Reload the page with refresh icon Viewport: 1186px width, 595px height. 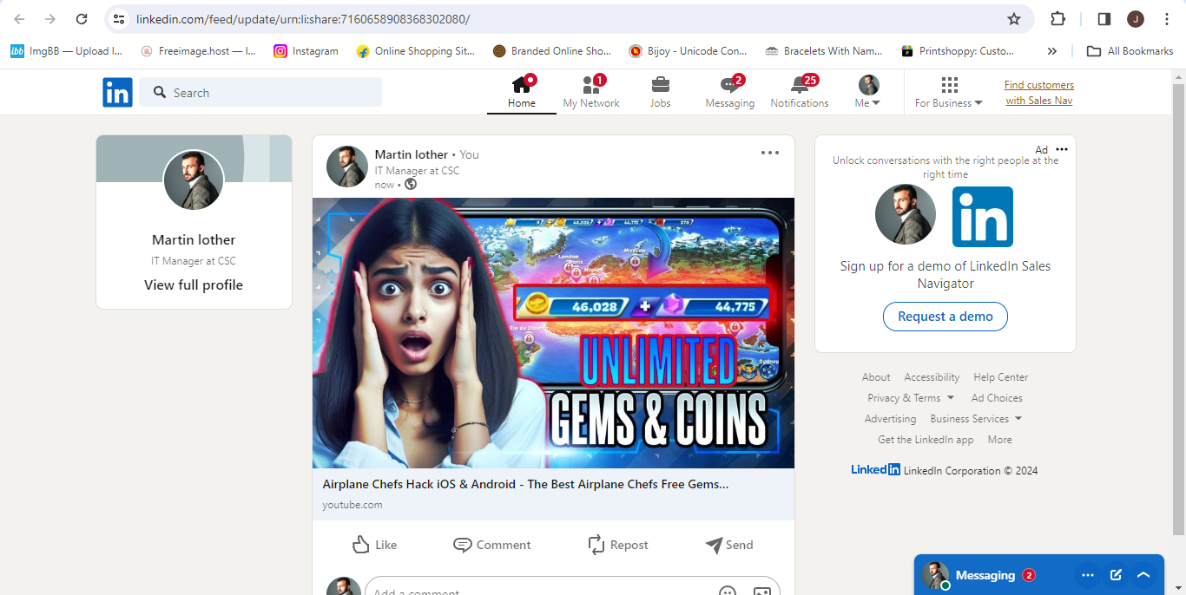click(x=82, y=19)
